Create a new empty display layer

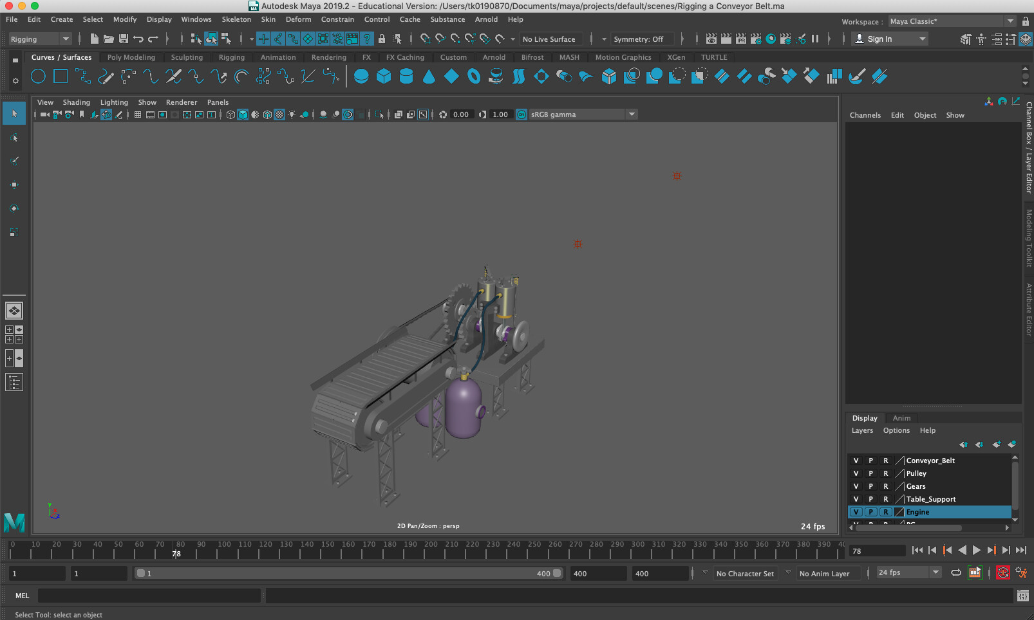(x=997, y=444)
